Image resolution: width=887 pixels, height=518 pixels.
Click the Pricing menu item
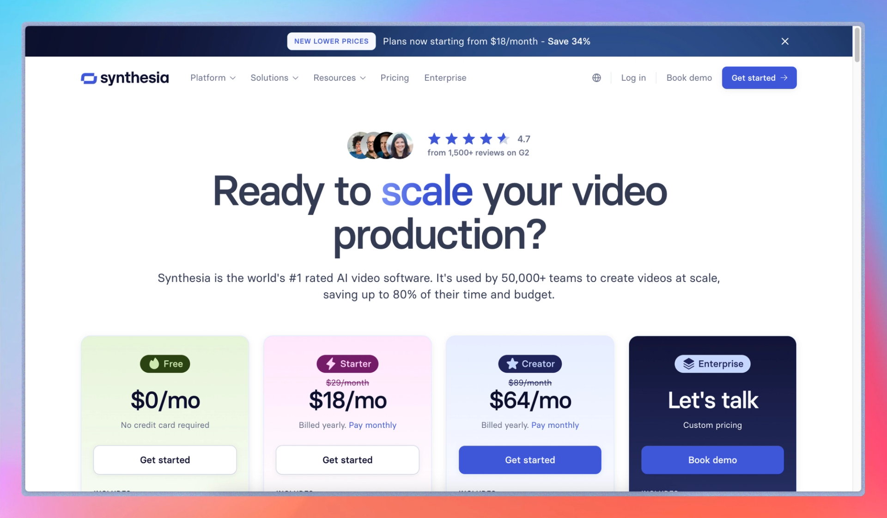pos(394,78)
